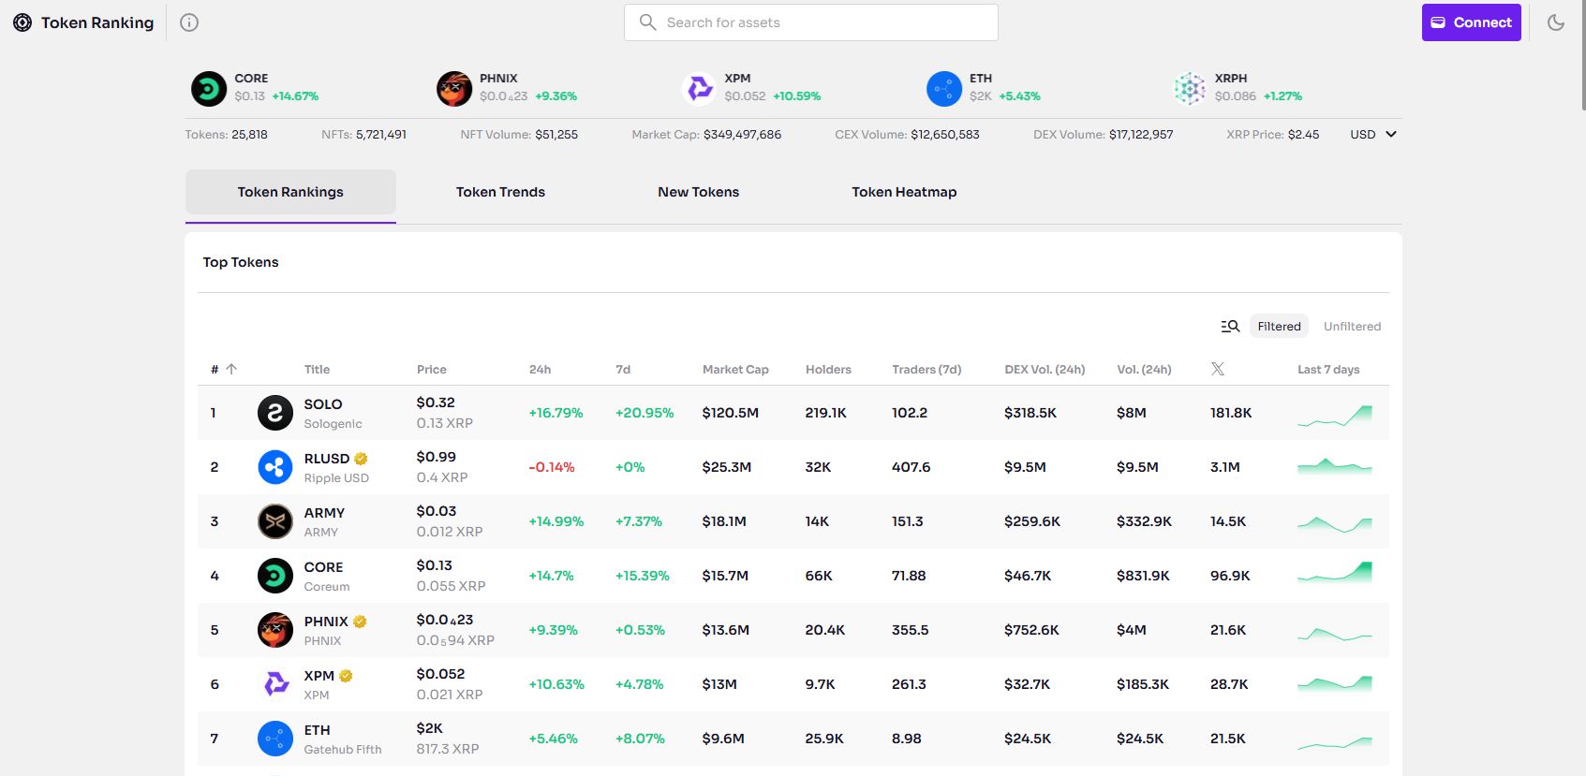Switch to Token Trends tab

pyautogui.click(x=500, y=192)
